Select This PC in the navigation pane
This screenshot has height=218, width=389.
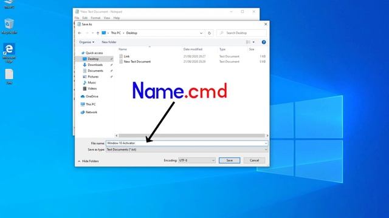point(91,104)
